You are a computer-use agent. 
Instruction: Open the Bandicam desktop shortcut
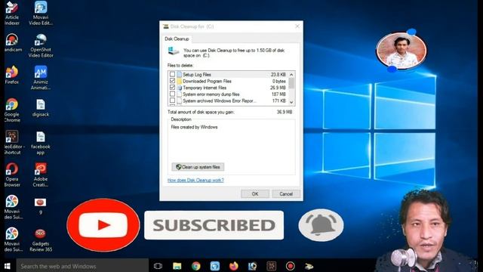12,42
